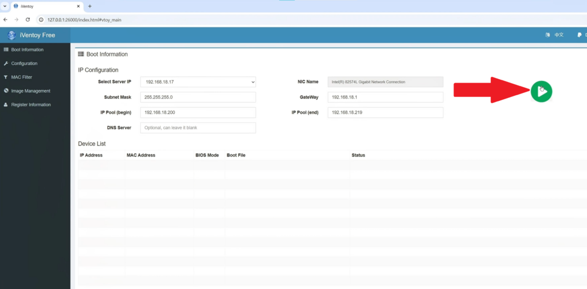The width and height of the screenshot is (587, 289).
Task: Open Configuration page with wrench icon
Action: 24,64
